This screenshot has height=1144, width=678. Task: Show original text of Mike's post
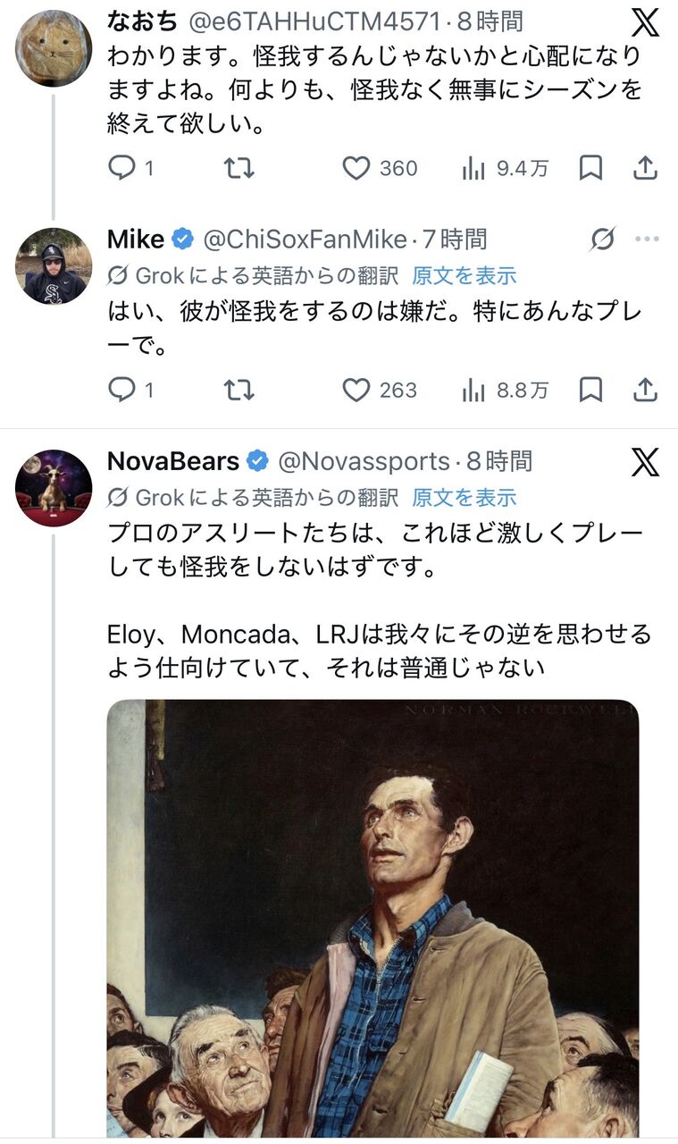[x=464, y=275]
